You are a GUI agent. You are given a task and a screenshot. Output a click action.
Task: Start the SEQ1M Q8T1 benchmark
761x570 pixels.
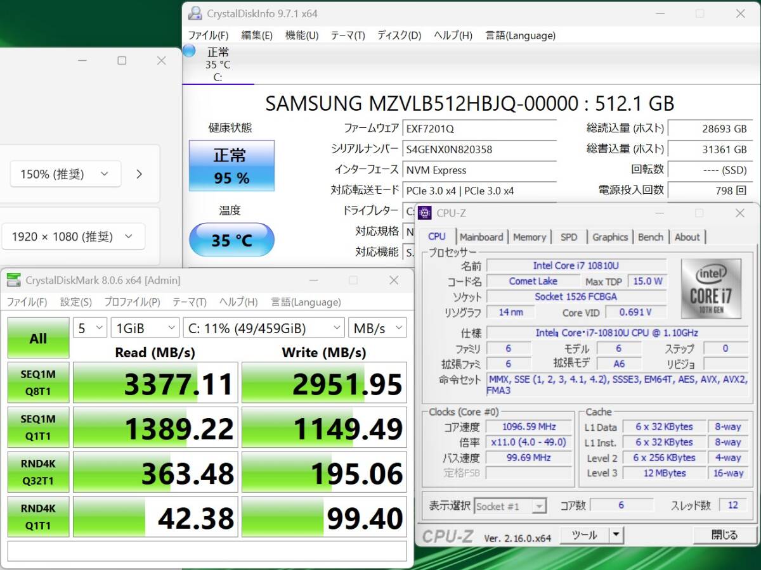point(38,383)
